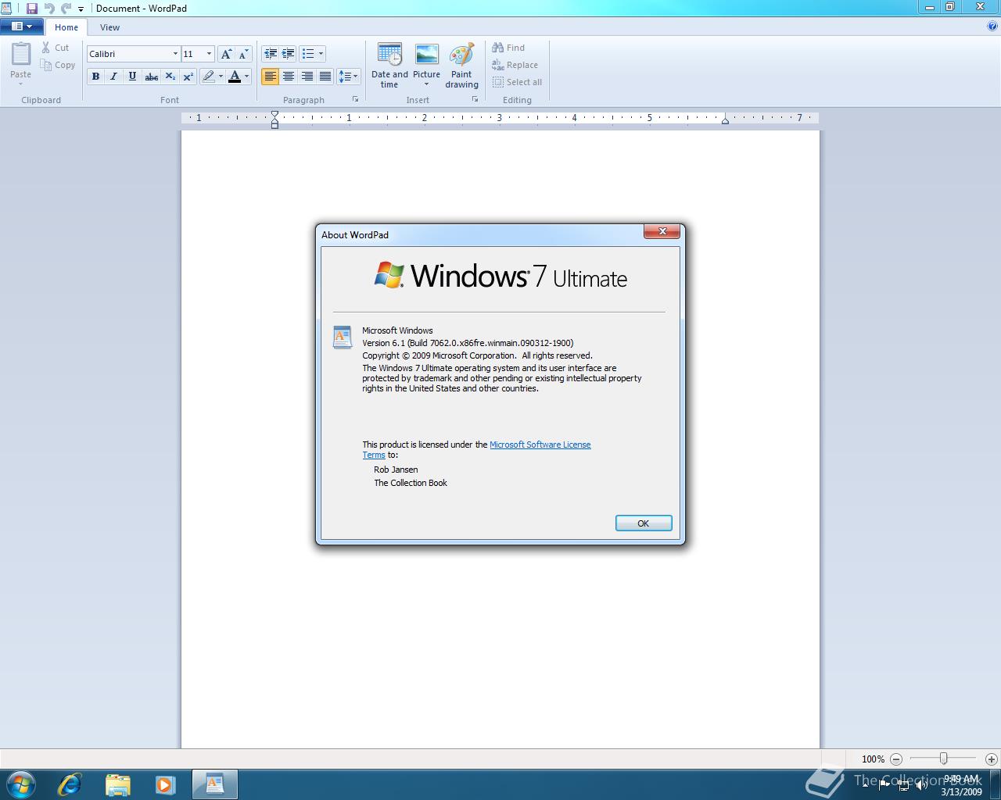Viewport: 1001px width, 800px height.
Task: Click the bullet list icon
Action: 308,54
